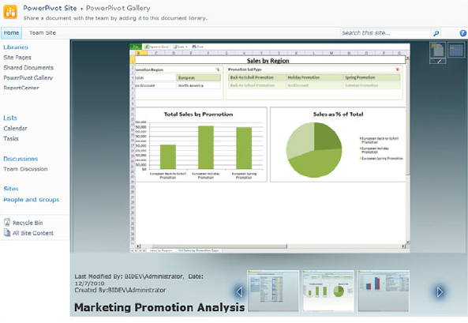
Task: Open PowerPivot Gallery in the sidebar
Action: click(x=28, y=77)
